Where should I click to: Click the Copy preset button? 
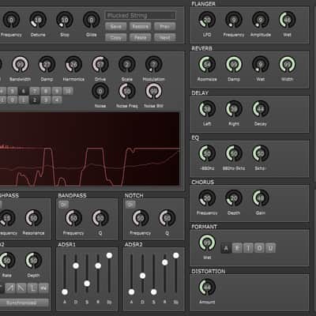[116, 37]
